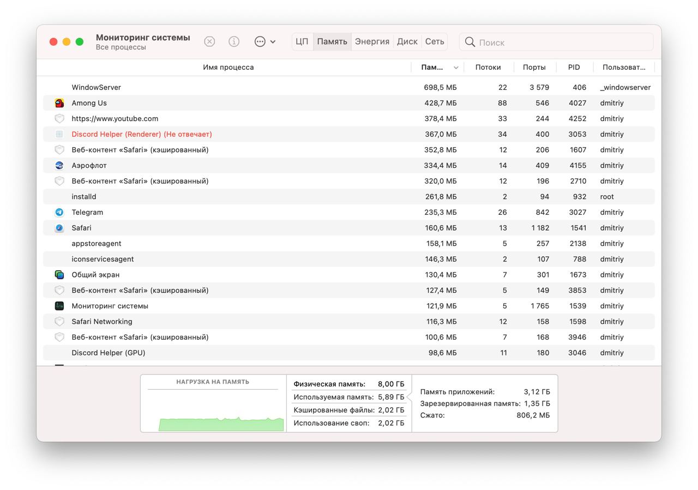Click the Safari Networking shield icon
Screen dimensions: 698x490
coord(59,322)
